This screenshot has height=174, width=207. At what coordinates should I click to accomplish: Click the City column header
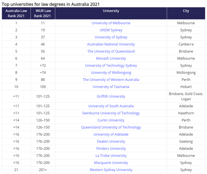click(186, 13)
